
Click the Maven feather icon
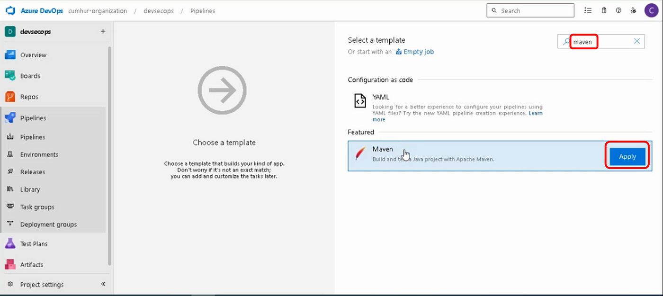(x=361, y=154)
